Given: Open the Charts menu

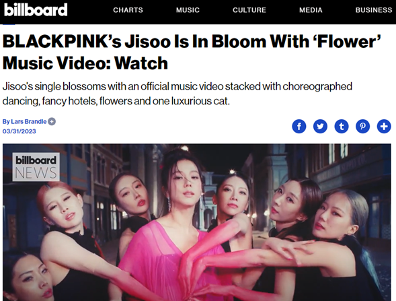Looking at the screenshot, I should pos(128,10).
